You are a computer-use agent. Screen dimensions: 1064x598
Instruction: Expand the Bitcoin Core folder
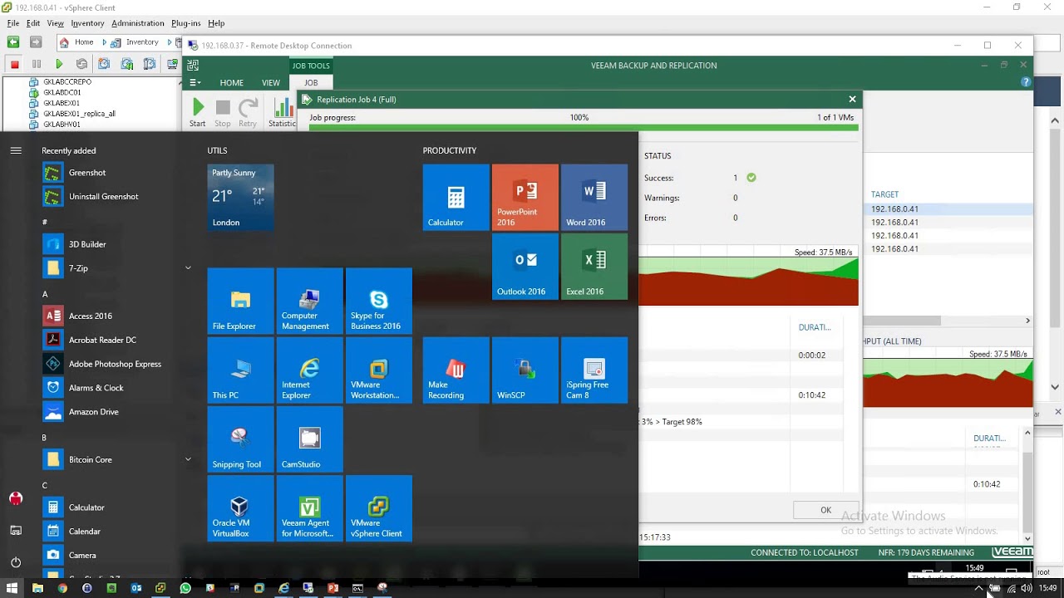coord(188,459)
